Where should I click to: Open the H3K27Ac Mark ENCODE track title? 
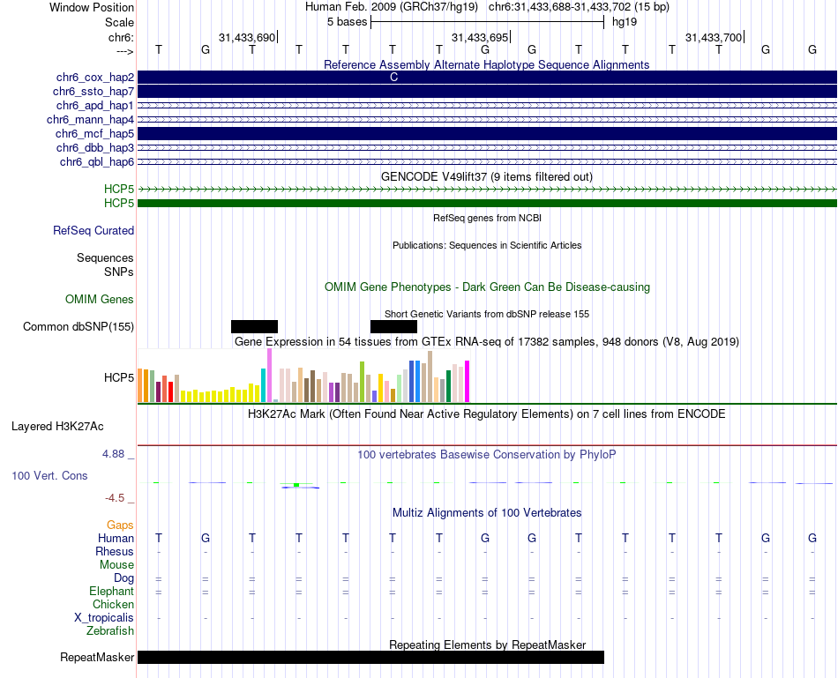(487, 414)
